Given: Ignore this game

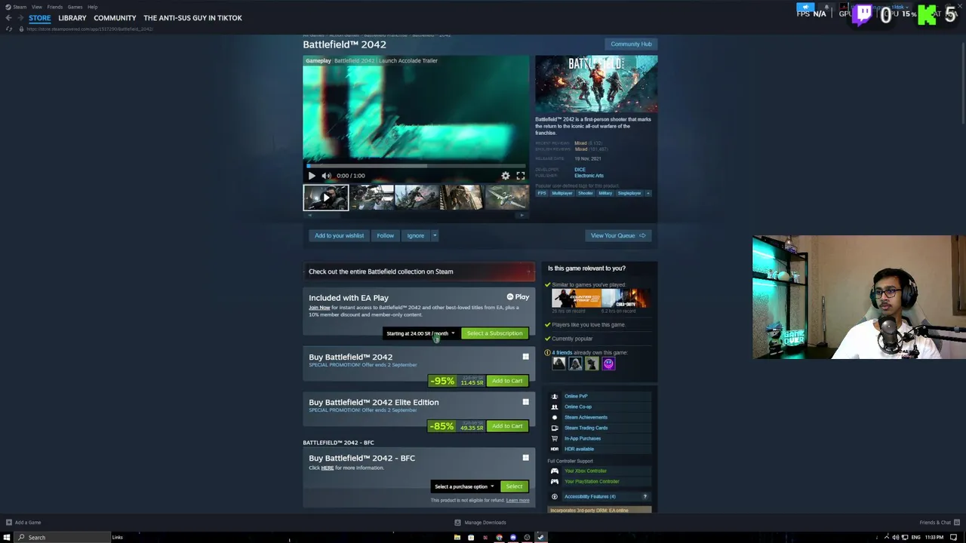Looking at the screenshot, I should (416, 235).
